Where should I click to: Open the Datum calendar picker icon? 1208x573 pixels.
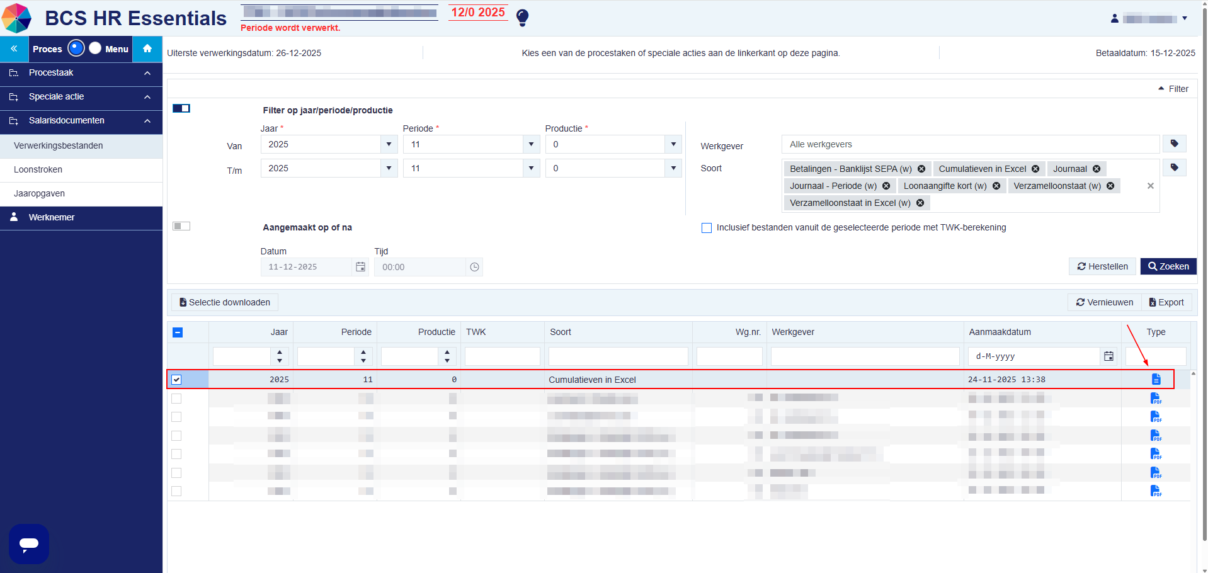(x=360, y=267)
